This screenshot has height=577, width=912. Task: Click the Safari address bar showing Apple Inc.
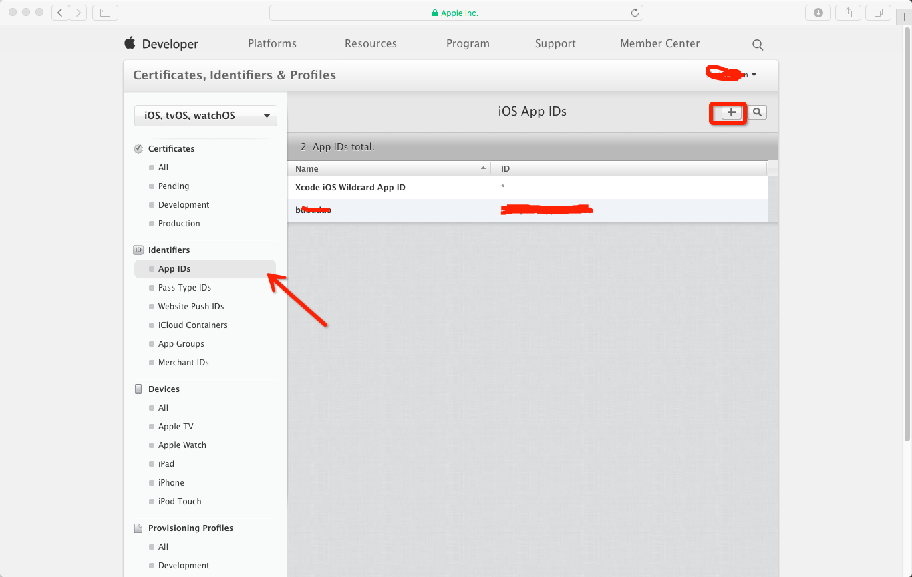[x=456, y=13]
